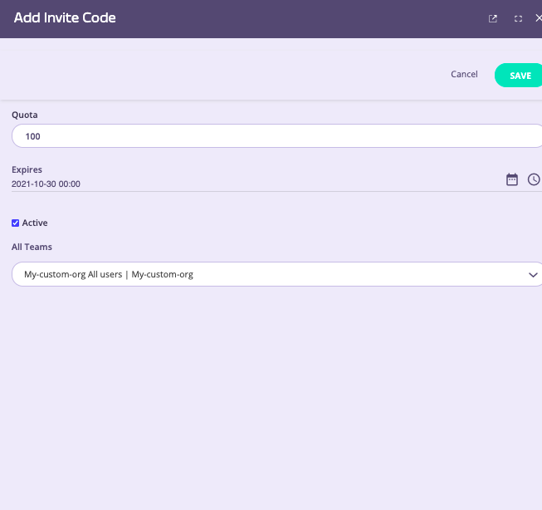Click the Expires field label
542x510 pixels.
(x=27, y=169)
